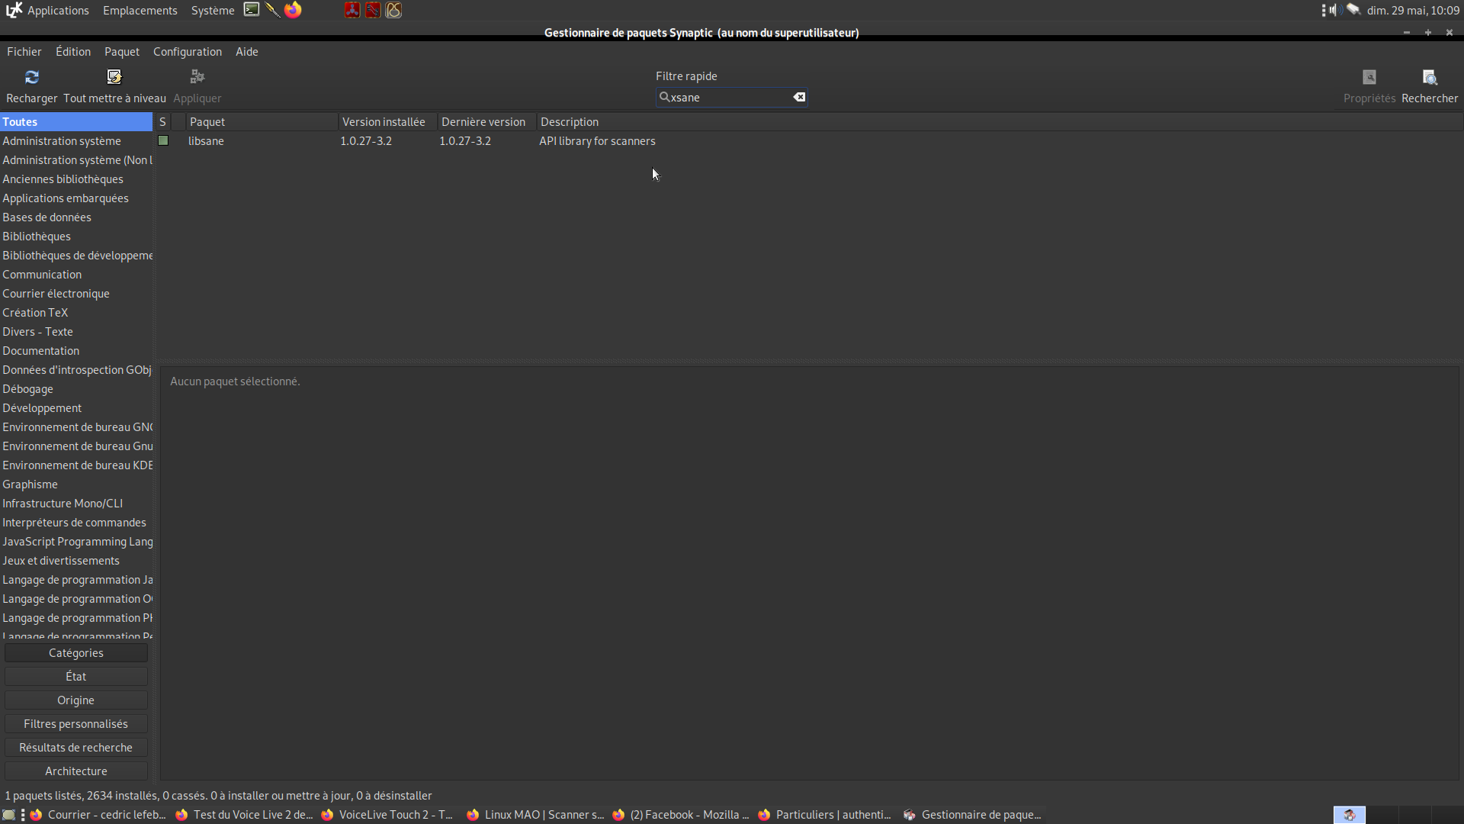Click the Recharger reload icon
The height and width of the screenshot is (824, 1464).
(31, 77)
